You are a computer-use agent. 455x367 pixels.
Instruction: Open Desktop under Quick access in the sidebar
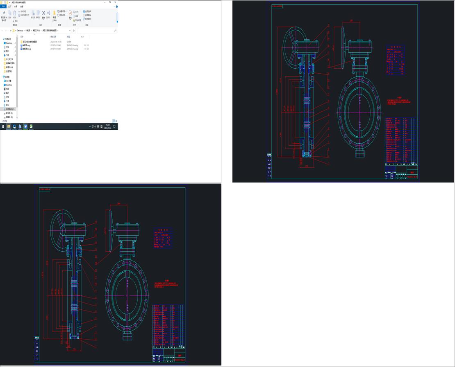coord(9,43)
